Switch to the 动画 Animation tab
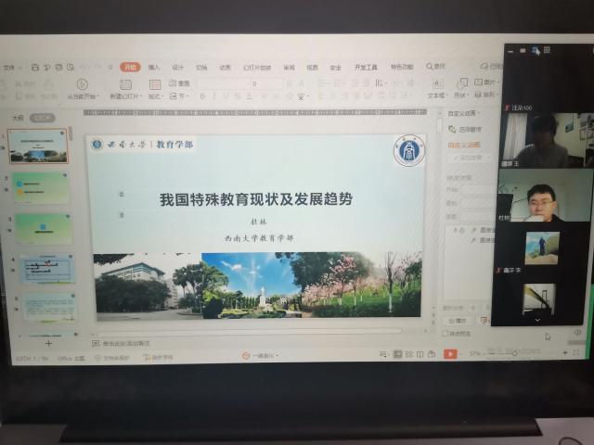594x445 pixels. [225, 68]
